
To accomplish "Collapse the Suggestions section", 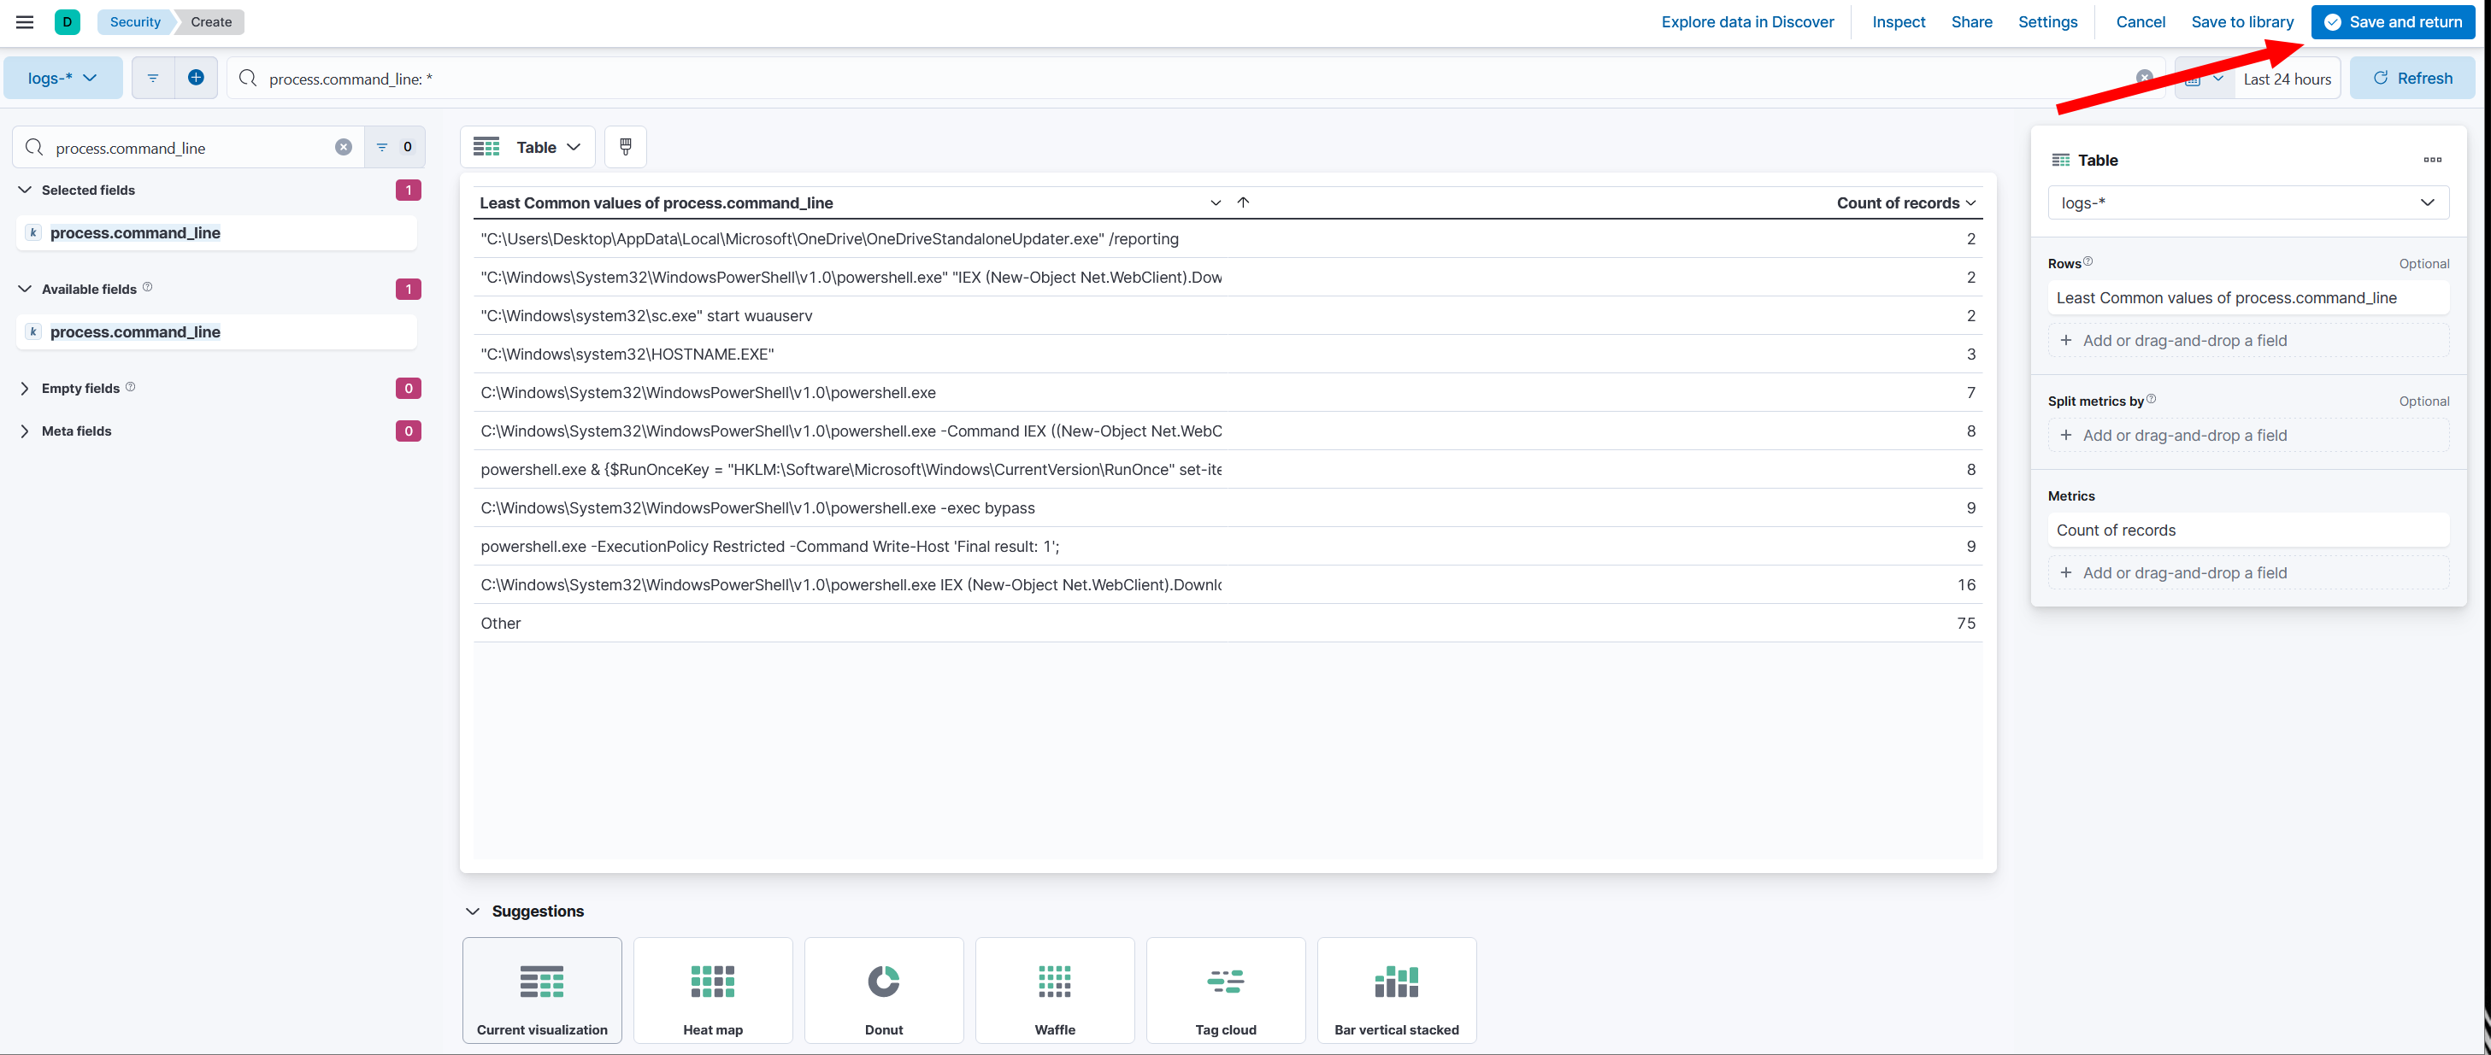I will pos(473,910).
